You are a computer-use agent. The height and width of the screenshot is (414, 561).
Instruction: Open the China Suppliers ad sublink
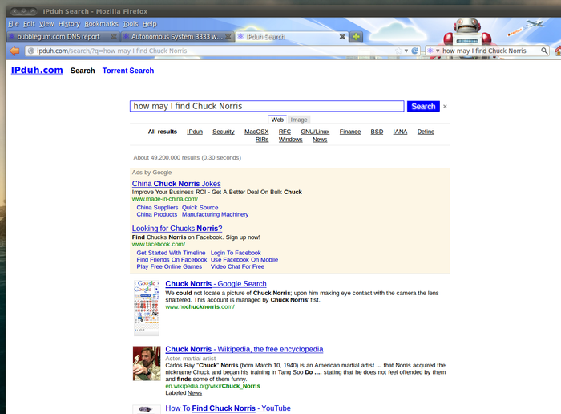click(157, 207)
